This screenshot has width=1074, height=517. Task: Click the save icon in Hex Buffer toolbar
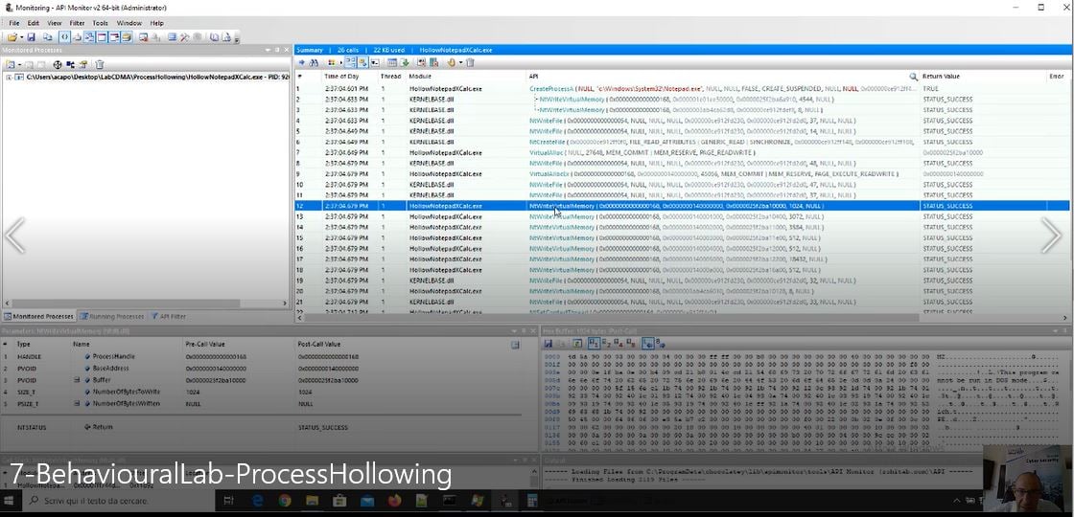pyautogui.click(x=549, y=344)
